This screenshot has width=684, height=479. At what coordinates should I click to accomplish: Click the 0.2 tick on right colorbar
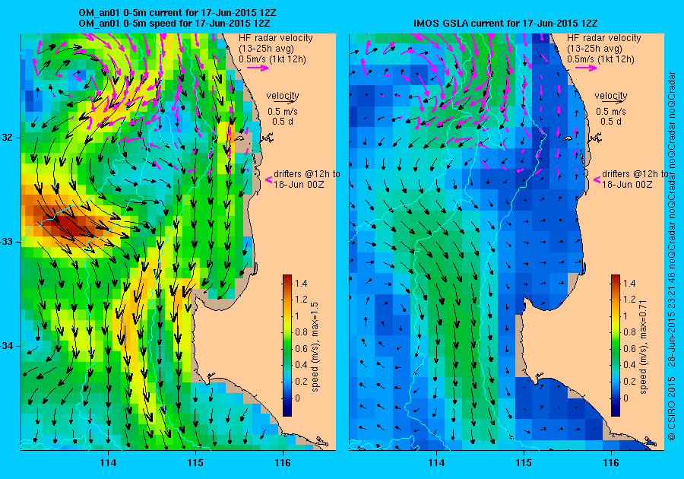[x=629, y=381]
